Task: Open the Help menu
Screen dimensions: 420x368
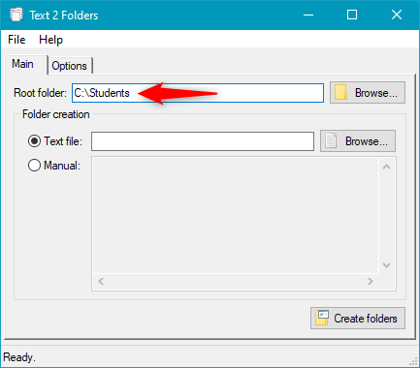Action: point(50,40)
